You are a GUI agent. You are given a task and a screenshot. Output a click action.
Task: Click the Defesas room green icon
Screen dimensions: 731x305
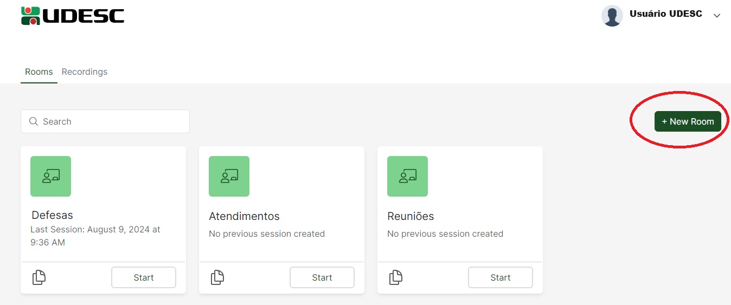(50, 176)
